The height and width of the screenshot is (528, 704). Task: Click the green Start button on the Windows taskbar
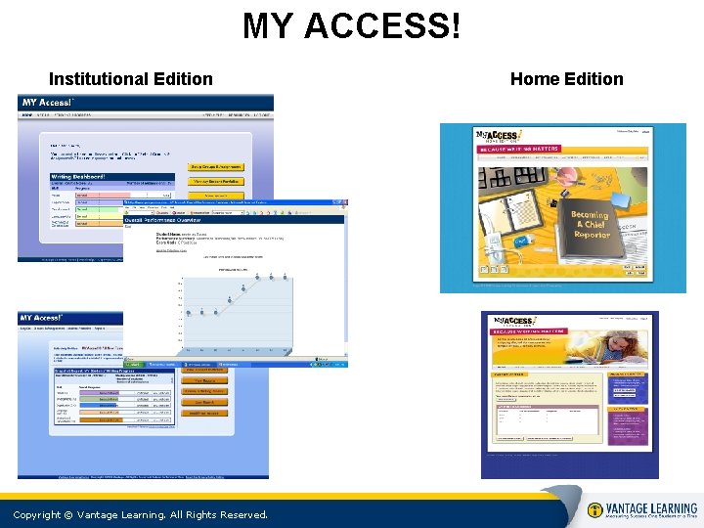134,364
